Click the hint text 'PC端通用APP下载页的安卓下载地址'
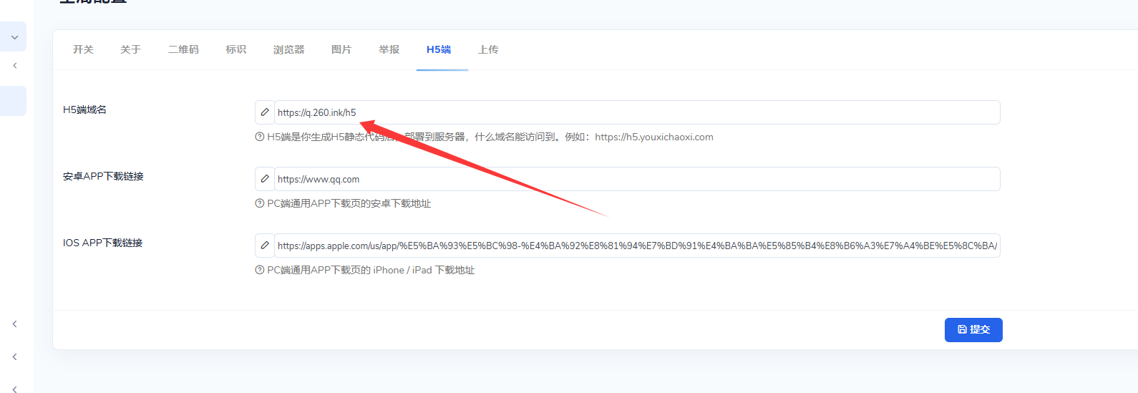Image resolution: width=1138 pixels, height=393 pixels. 349,203
